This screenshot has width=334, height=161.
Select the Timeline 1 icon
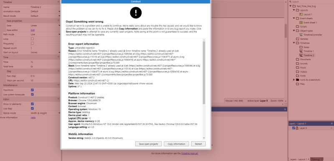tap(301, 51)
